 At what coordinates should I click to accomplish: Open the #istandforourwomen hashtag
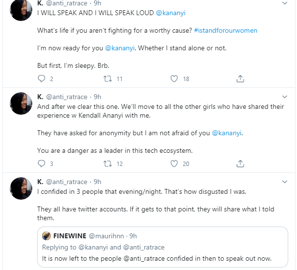(226, 30)
